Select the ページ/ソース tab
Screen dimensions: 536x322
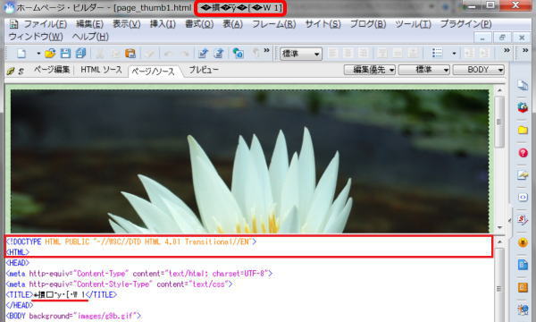[x=153, y=72]
